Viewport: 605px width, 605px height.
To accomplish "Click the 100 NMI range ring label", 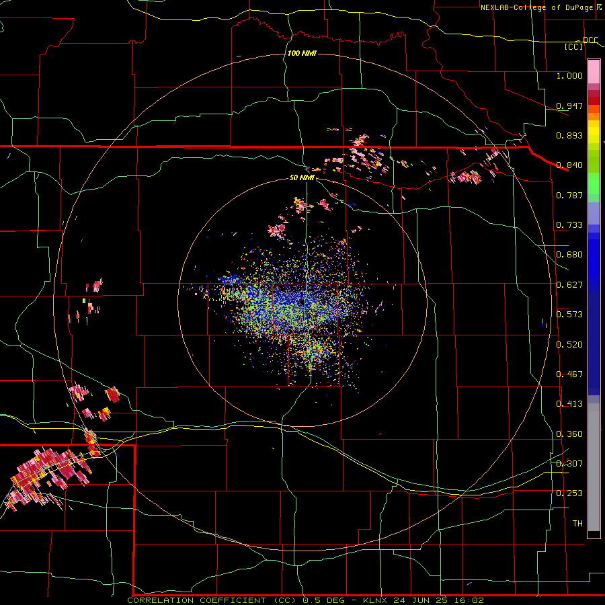I will (302, 53).
